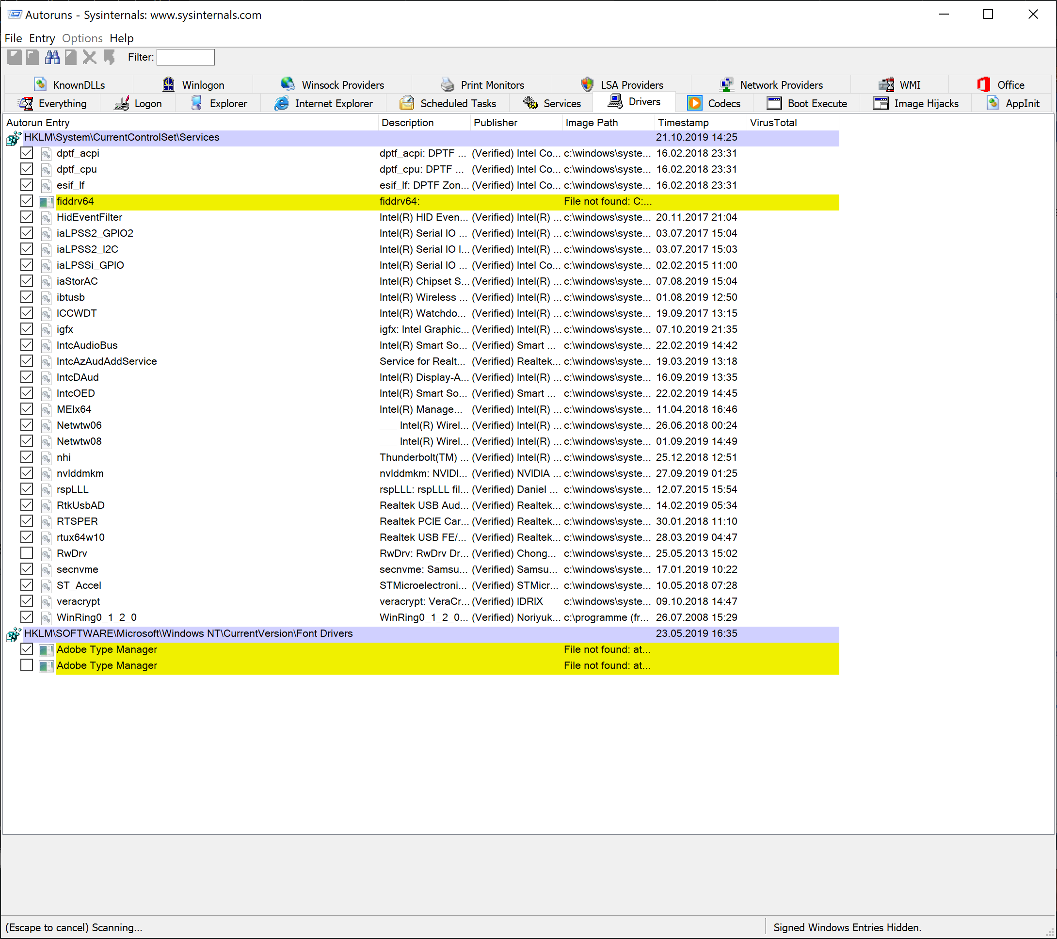The width and height of the screenshot is (1057, 939).
Task: Select the ST_Accel entry name
Action: click(79, 585)
